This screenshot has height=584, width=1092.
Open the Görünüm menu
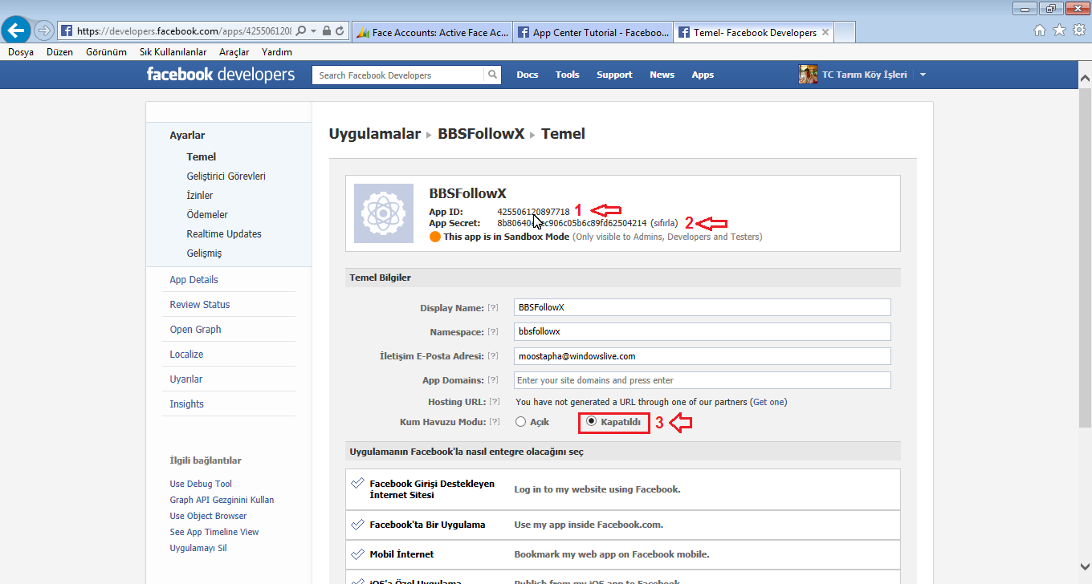point(106,52)
